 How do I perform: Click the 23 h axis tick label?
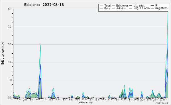click(x=162, y=99)
